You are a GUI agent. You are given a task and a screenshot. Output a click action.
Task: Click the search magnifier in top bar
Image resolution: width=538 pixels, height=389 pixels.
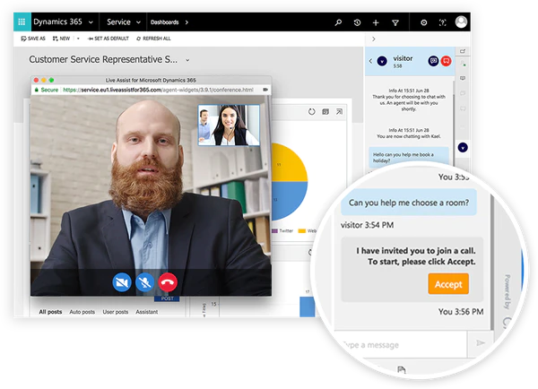point(338,22)
